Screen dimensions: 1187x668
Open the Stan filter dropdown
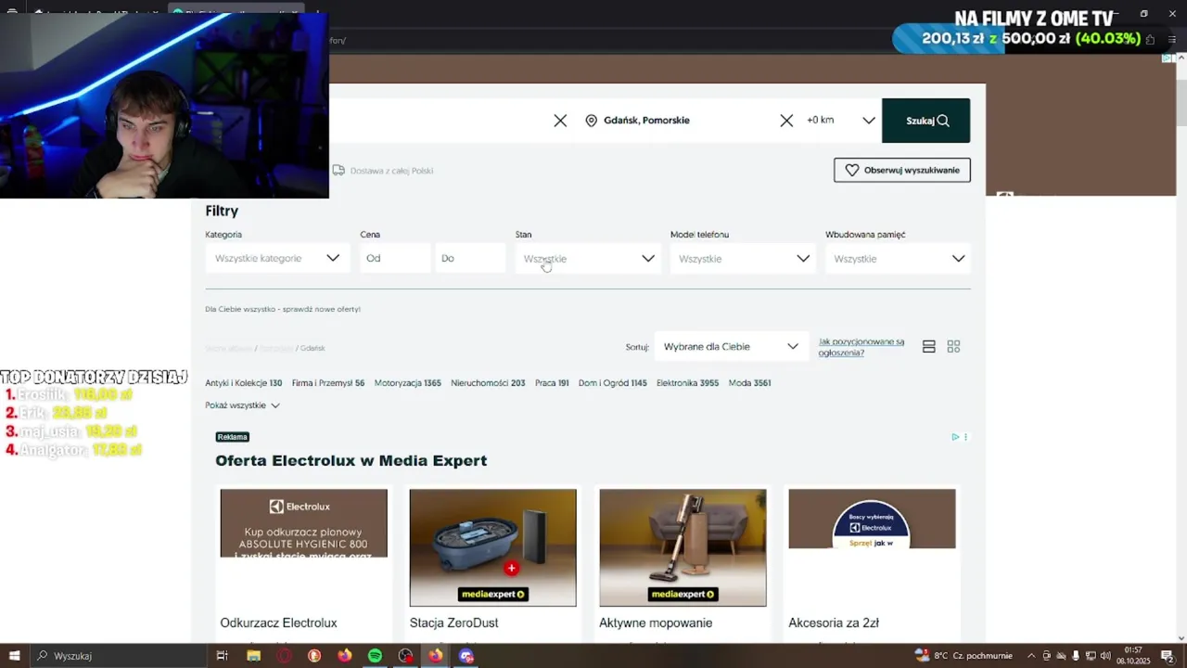[x=588, y=259]
